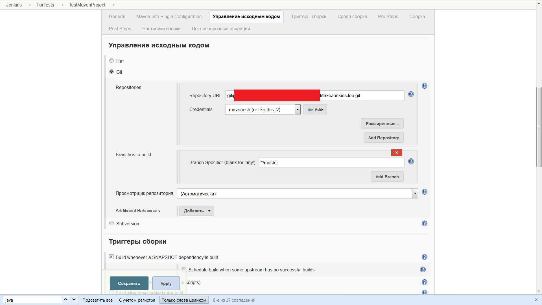The width and height of the screenshot is (542, 305).
Task: Go to previous search match arrow
Action: tap(65, 300)
